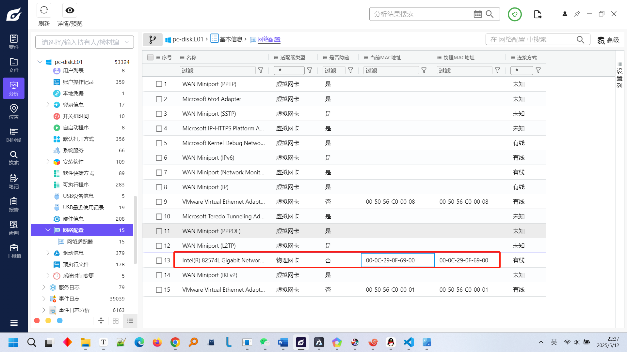Sort by 连接方式 column header
Screen dimensions: 627x352
(x=527, y=57)
